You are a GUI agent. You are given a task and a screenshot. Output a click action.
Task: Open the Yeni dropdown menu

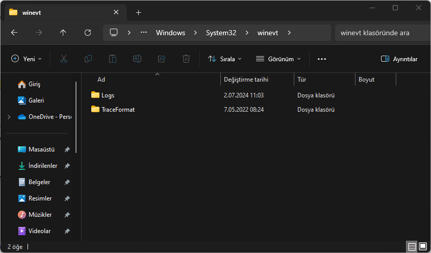point(27,59)
